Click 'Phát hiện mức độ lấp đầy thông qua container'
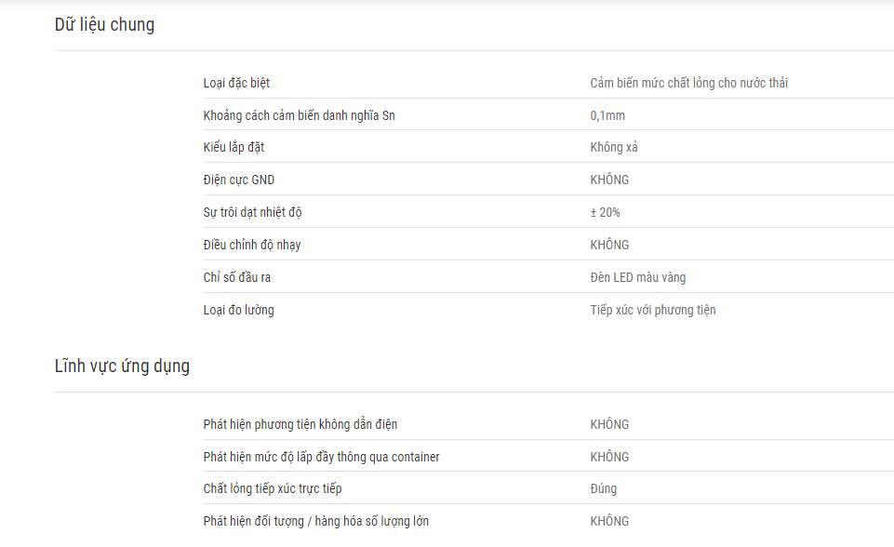Screen dimensions: 894x547 point(322,457)
